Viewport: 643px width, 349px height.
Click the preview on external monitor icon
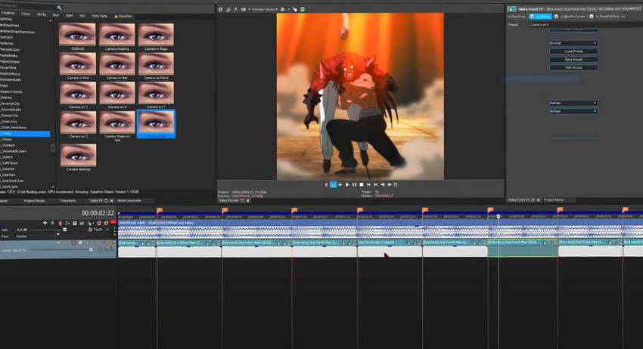click(x=228, y=9)
